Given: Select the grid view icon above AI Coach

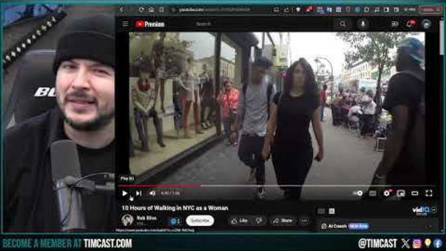Looking at the screenshot, I should click(x=321, y=211).
